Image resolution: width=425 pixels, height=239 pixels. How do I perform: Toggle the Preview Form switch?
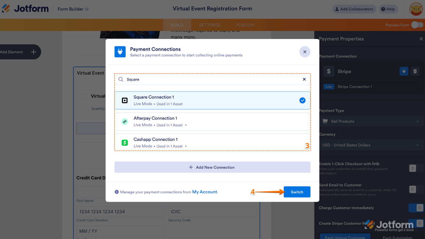point(417,25)
